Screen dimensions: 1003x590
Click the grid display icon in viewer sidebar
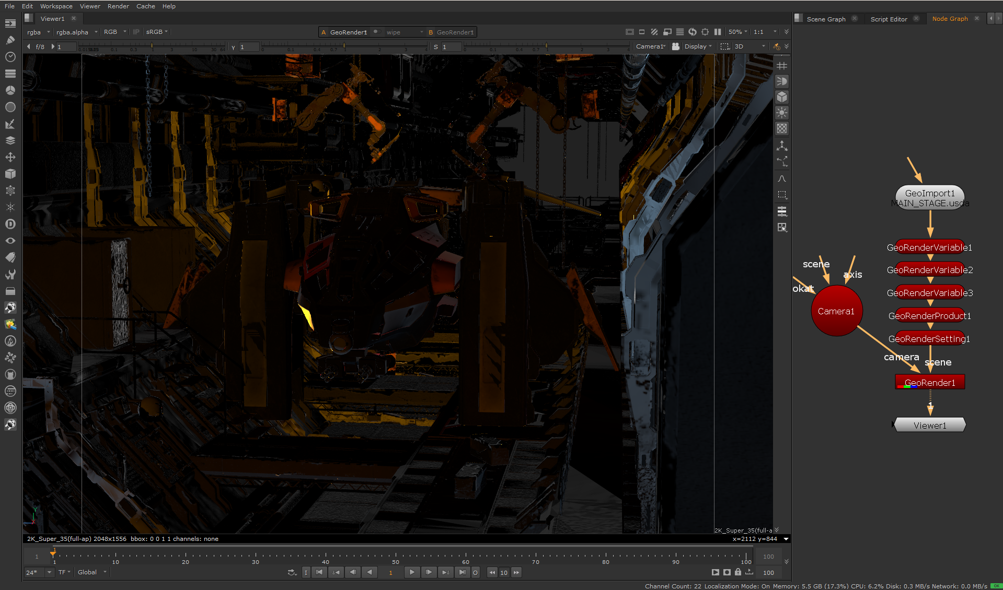[782, 66]
